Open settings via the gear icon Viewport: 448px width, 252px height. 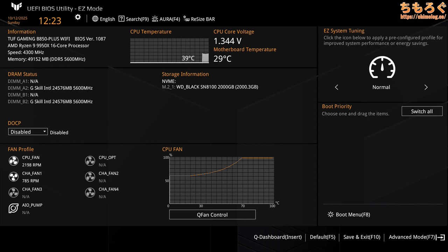click(78, 17)
